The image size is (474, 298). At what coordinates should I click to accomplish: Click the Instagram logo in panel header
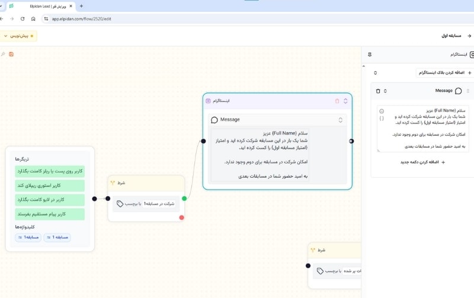pyautogui.click(x=472, y=55)
